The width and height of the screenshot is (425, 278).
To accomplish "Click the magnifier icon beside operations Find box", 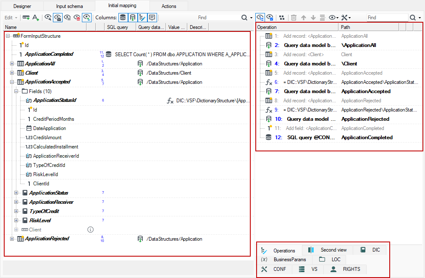I will (x=412, y=18).
